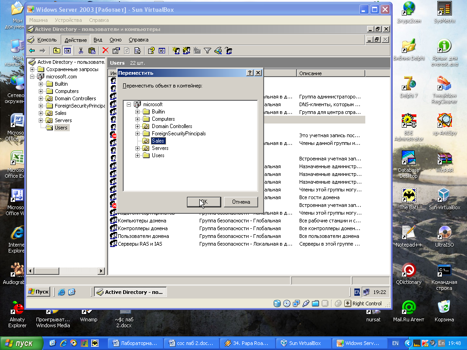467x350 pixels.
Task: Add objects to group via last toolbar icon
Action: [x=229, y=51]
